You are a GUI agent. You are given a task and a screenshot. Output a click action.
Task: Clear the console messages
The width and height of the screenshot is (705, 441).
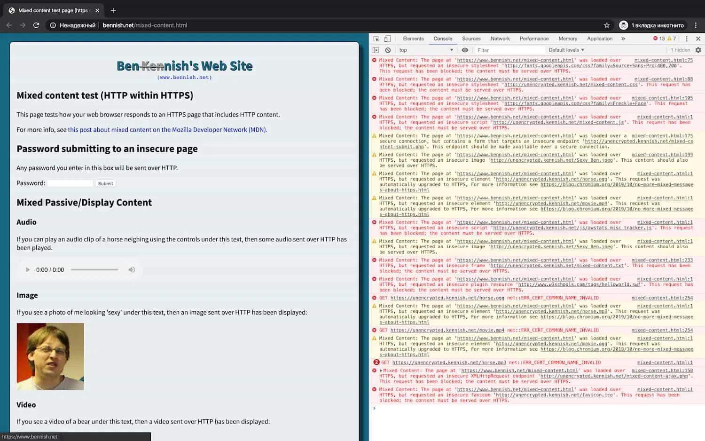[387, 50]
